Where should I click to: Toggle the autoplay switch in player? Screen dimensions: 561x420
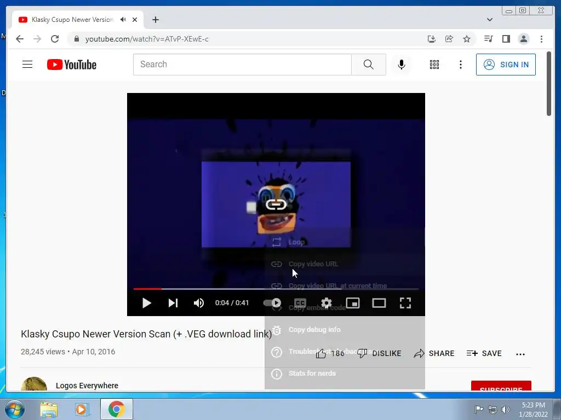point(273,303)
